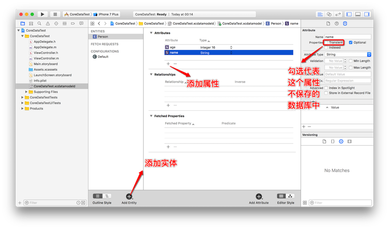389x229 pixels.
Task: Enable the Indexed checkbox
Action: [326, 47]
